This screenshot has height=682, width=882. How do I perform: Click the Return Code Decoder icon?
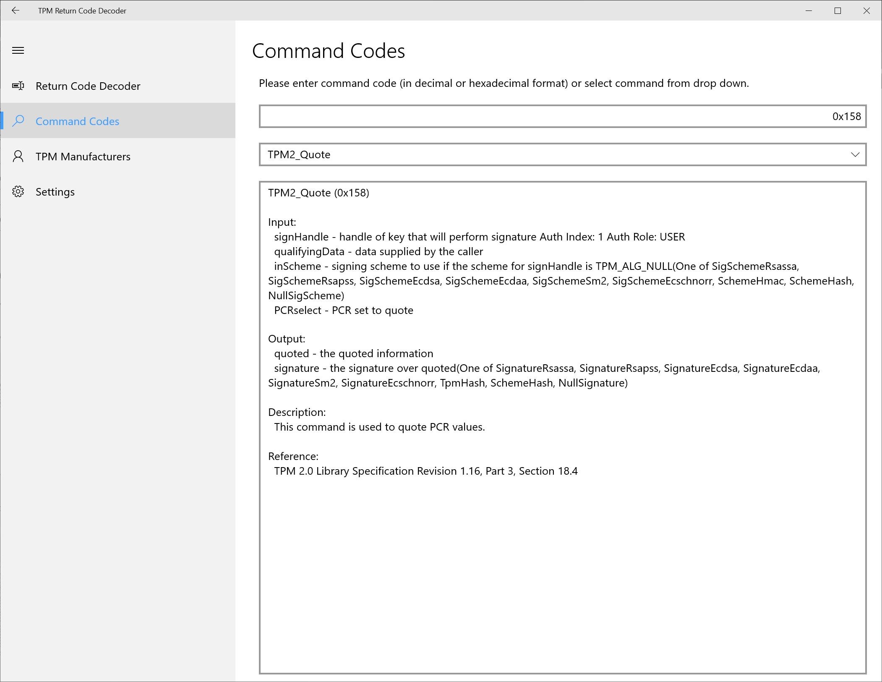(x=18, y=86)
